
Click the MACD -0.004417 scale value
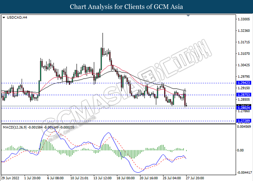pyautogui.click(x=244, y=173)
